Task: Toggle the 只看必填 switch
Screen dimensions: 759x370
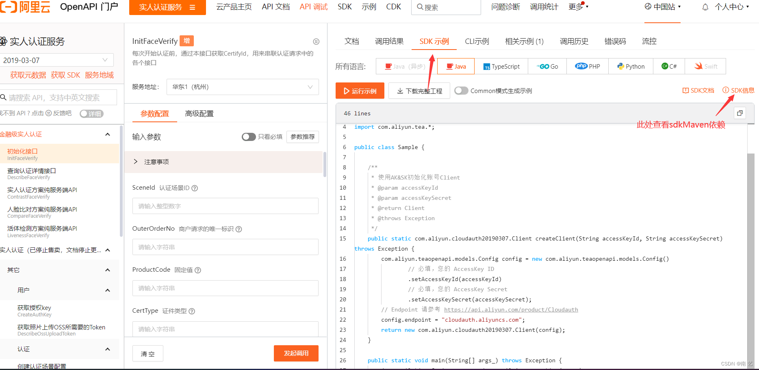Action: pyautogui.click(x=249, y=137)
